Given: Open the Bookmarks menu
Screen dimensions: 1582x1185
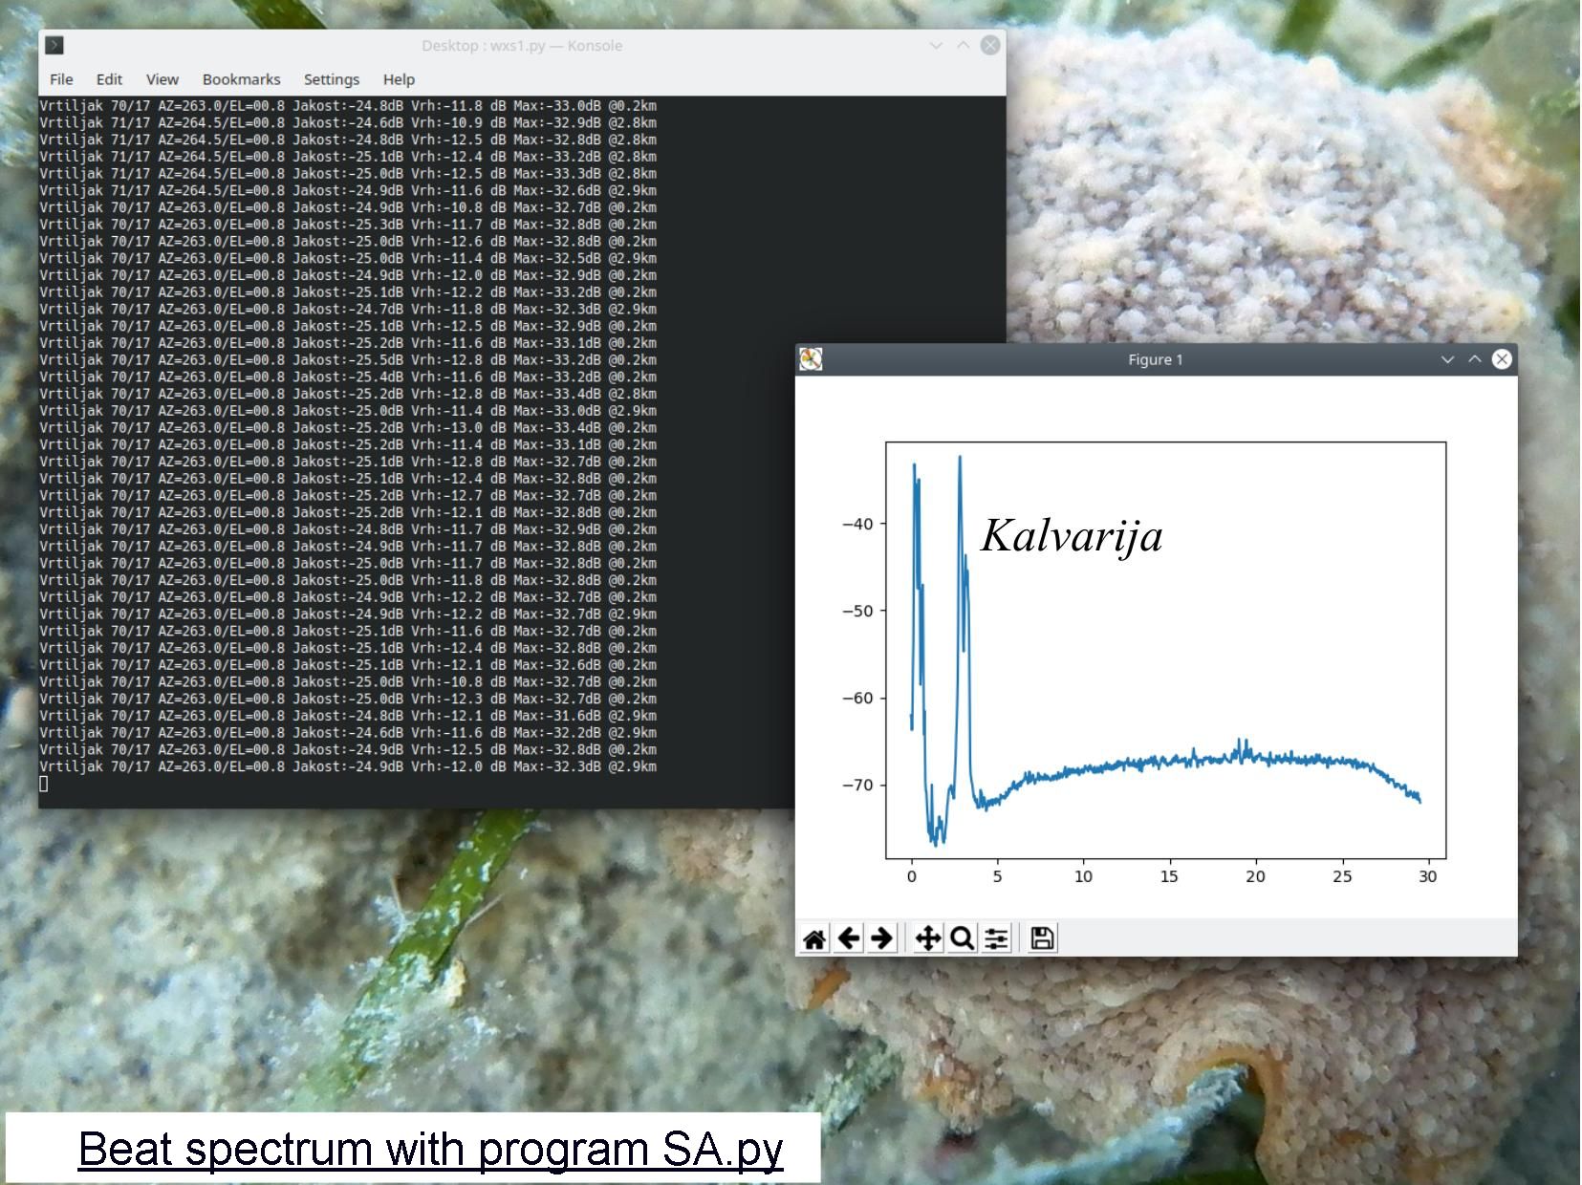Looking at the screenshot, I should point(241,79).
